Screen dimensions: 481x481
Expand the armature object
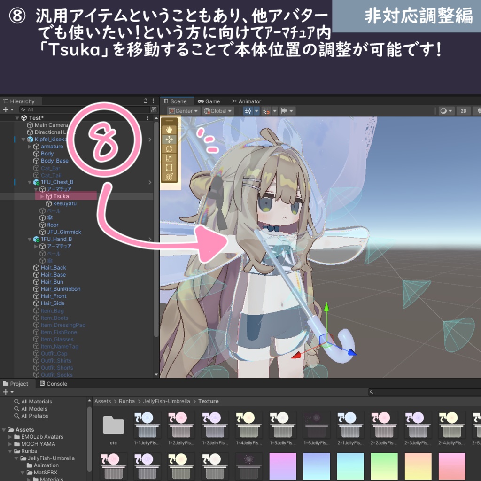point(30,147)
